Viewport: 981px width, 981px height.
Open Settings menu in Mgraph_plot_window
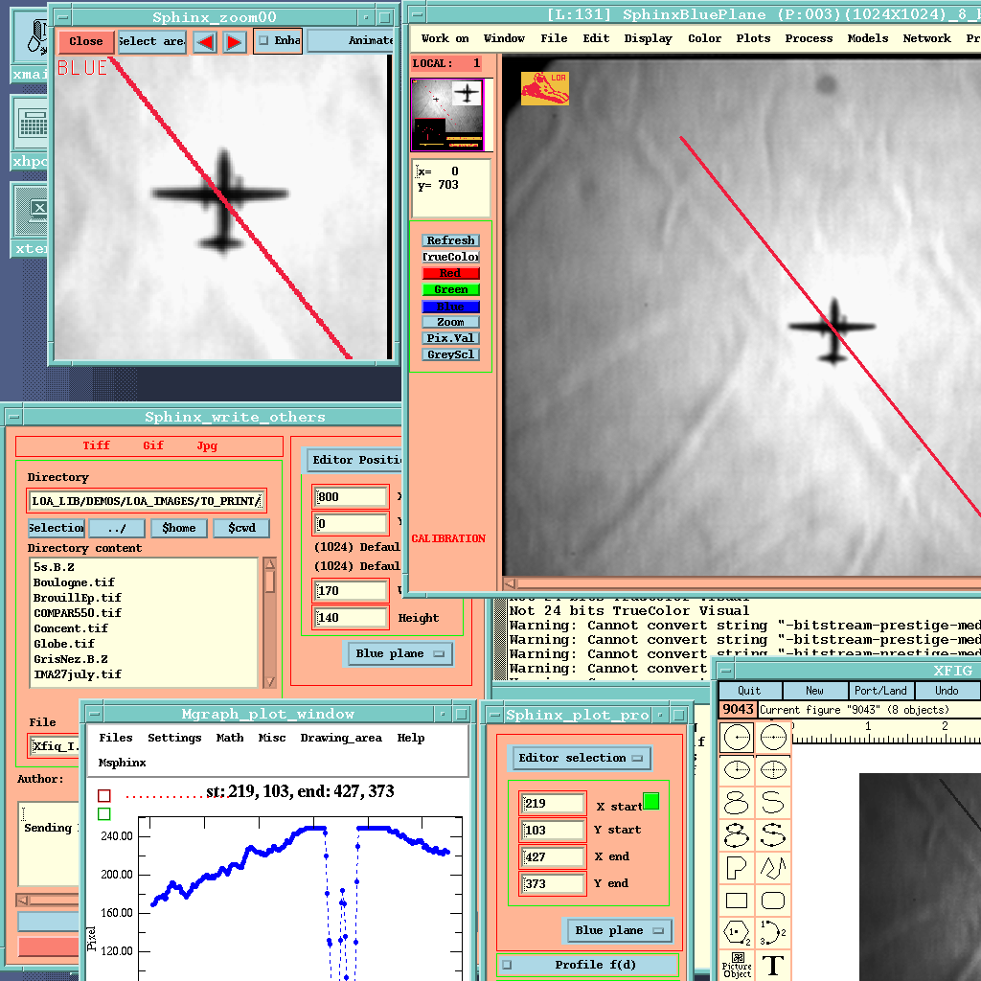click(x=174, y=738)
